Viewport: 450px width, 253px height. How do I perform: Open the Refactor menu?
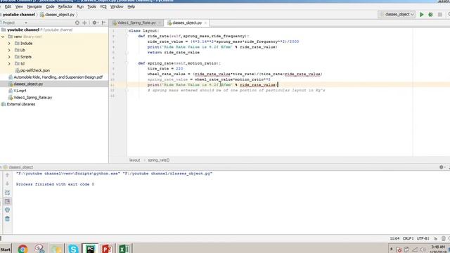point(65,6)
